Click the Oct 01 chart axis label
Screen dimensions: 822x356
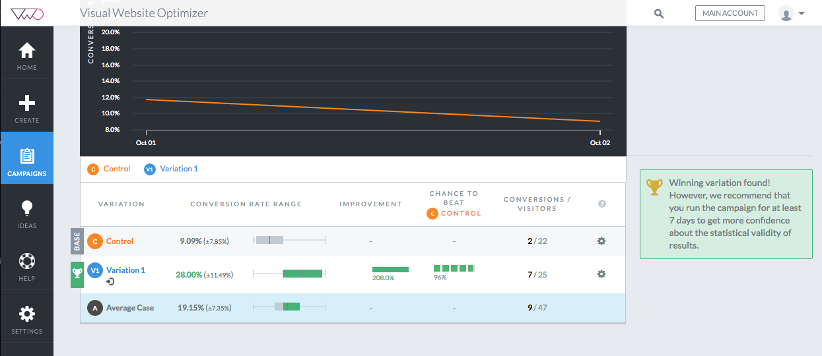coord(146,142)
